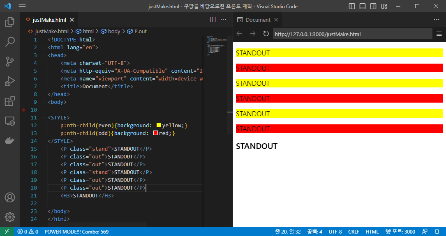The width and height of the screenshot is (446, 236).
Task: Click POWER MODE Combo status item
Action: tap(76, 231)
